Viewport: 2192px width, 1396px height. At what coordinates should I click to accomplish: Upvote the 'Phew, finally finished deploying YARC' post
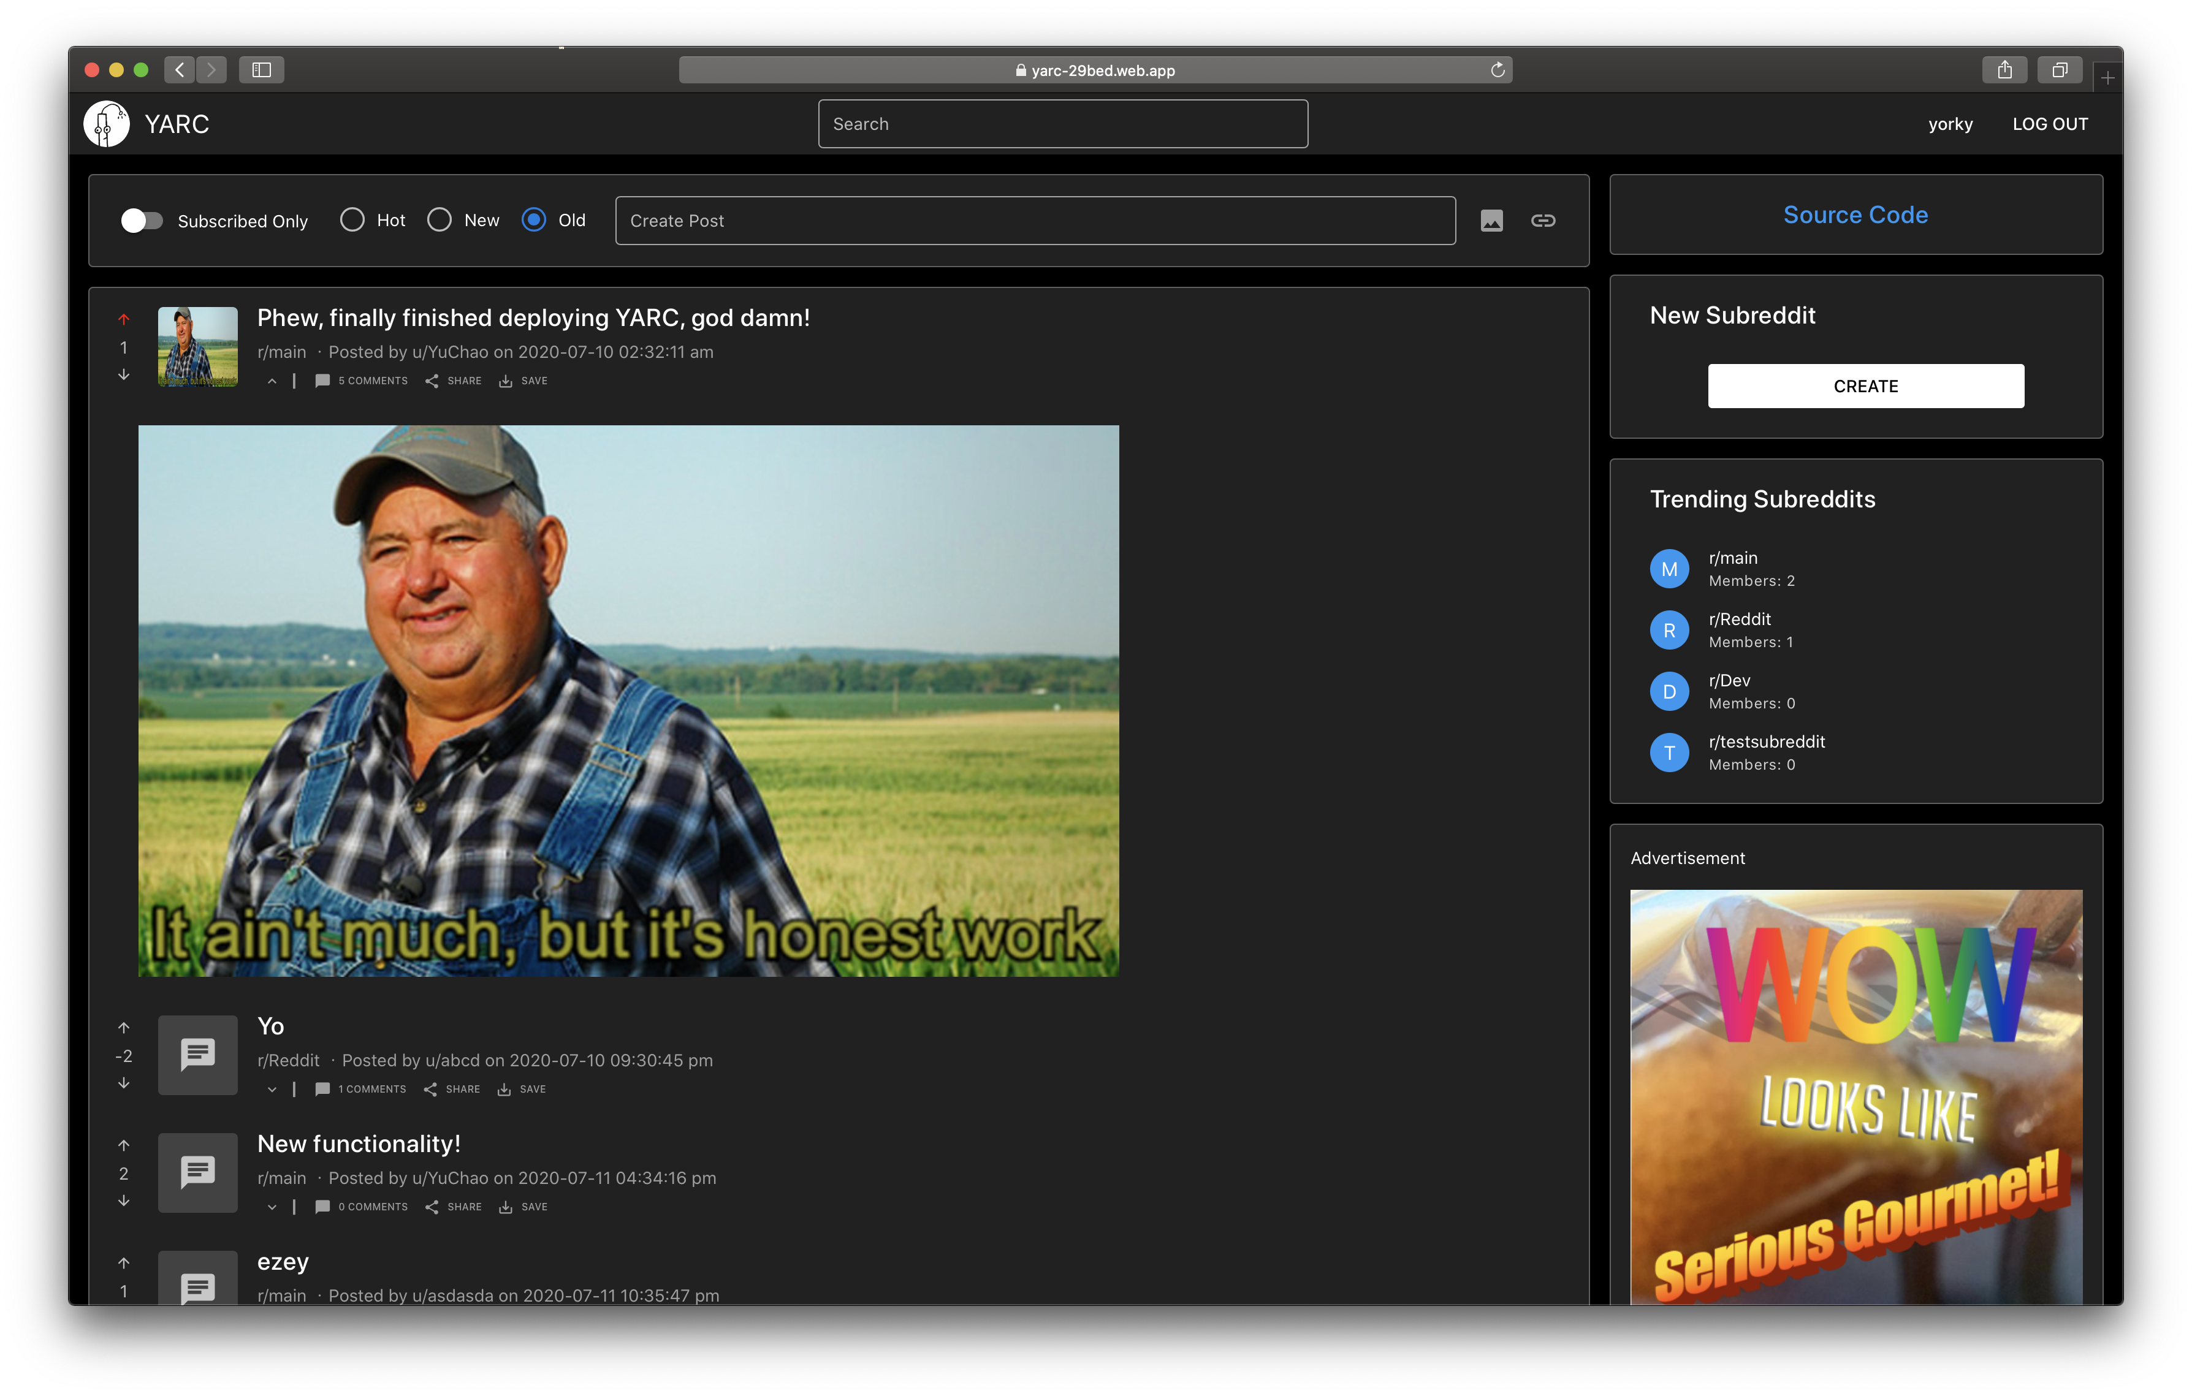[124, 319]
